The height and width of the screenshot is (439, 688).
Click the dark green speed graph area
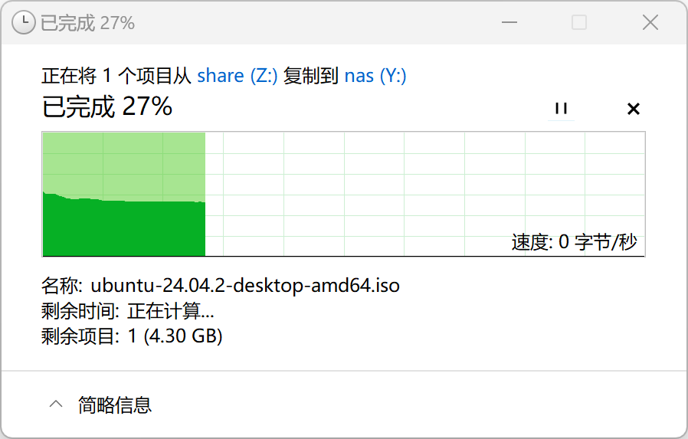coord(123,228)
